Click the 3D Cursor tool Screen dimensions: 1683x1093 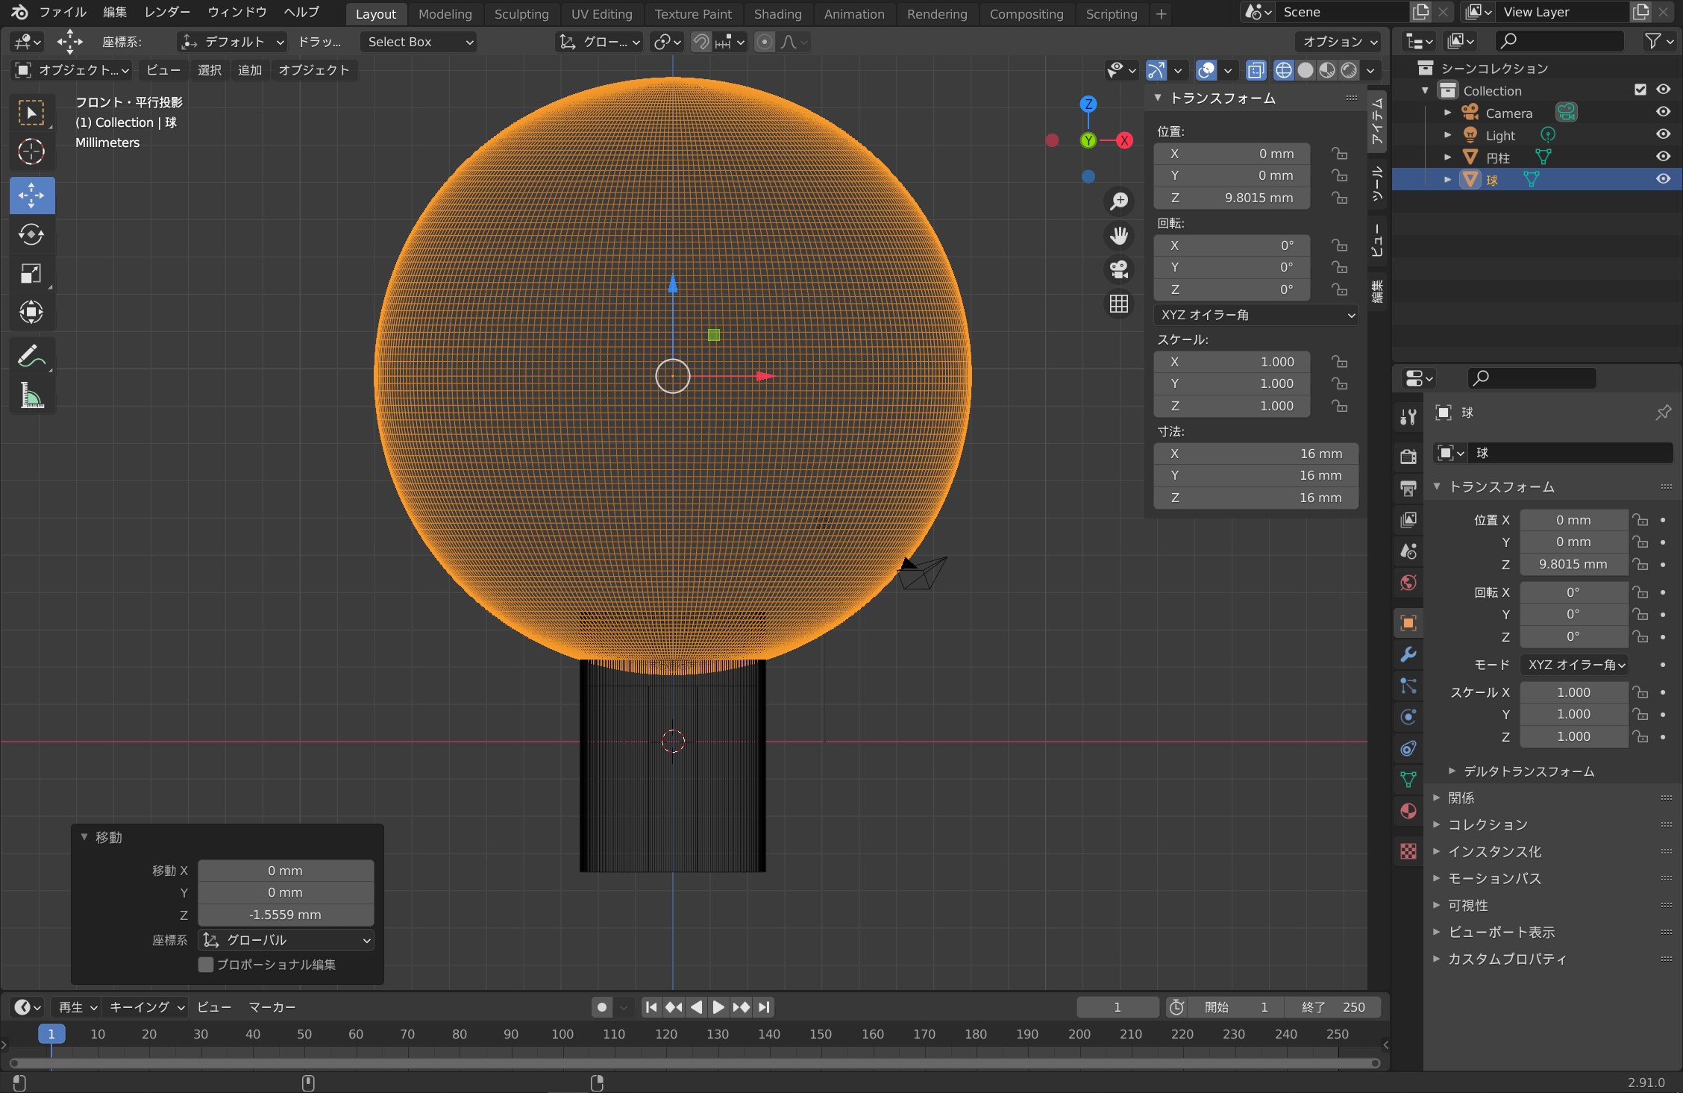(31, 152)
